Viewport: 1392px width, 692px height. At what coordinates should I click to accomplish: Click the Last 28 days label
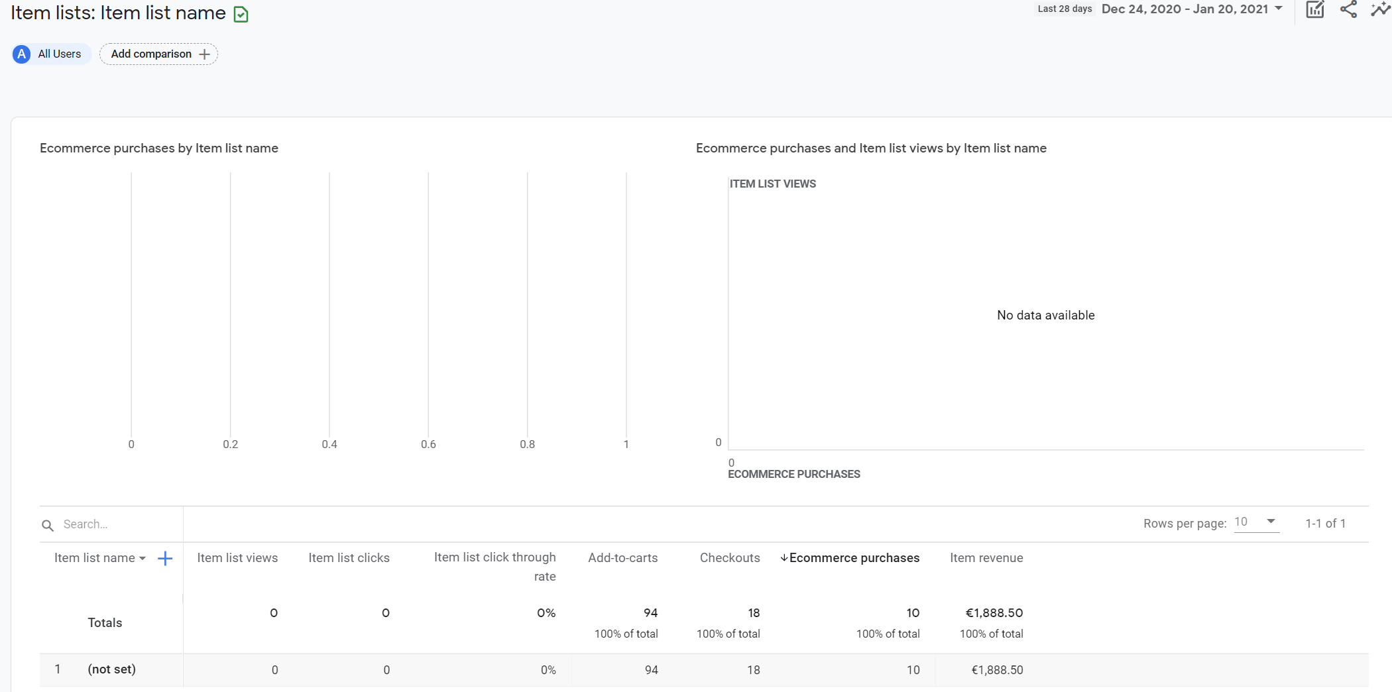tap(1065, 9)
